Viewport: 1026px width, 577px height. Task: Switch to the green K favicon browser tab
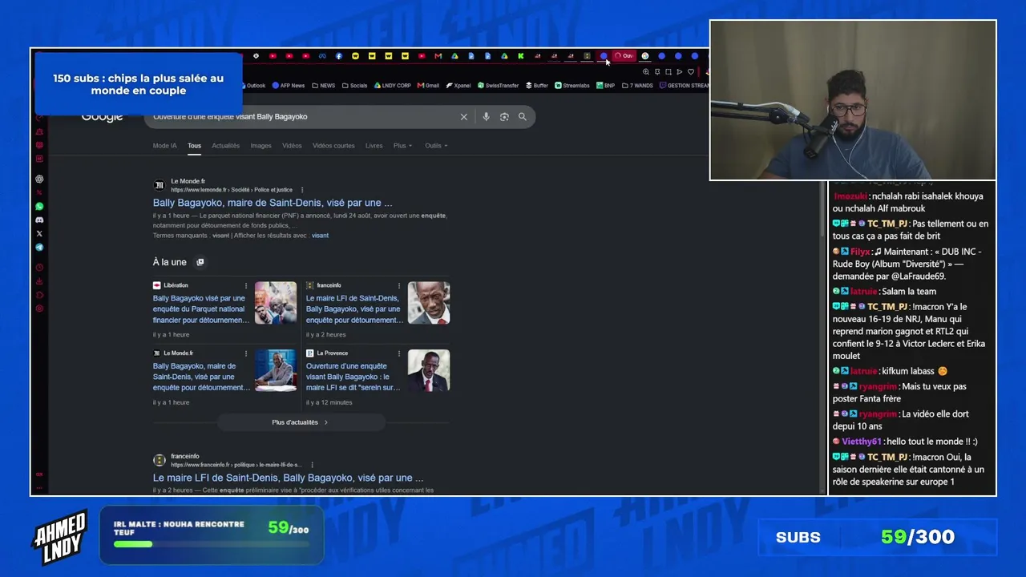[x=521, y=56]
